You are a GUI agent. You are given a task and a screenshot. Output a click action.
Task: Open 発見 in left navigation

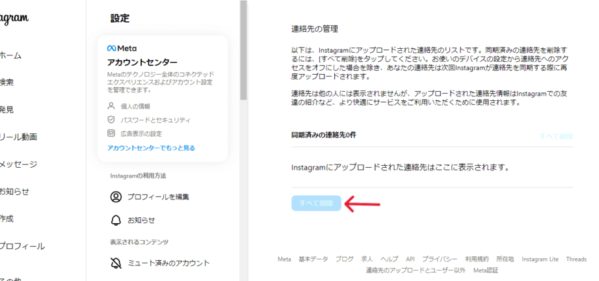7,110
